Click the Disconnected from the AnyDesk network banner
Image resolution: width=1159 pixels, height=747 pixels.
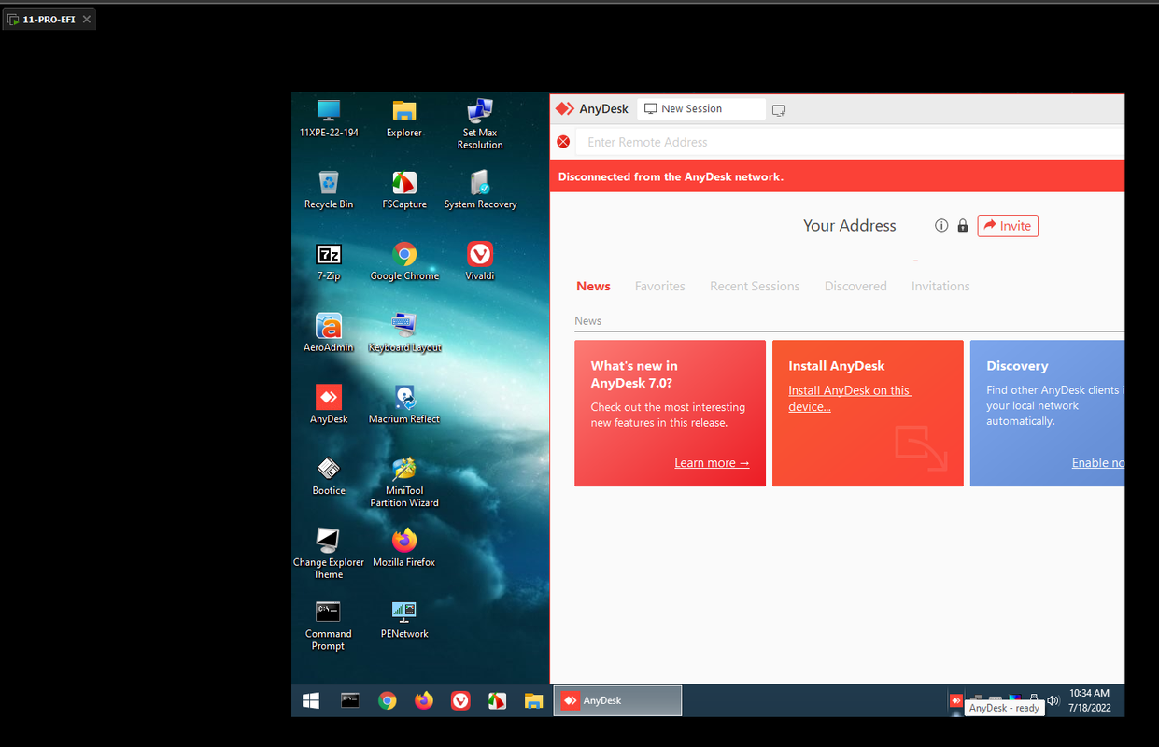pyautogui.click(x=837, y=176)
